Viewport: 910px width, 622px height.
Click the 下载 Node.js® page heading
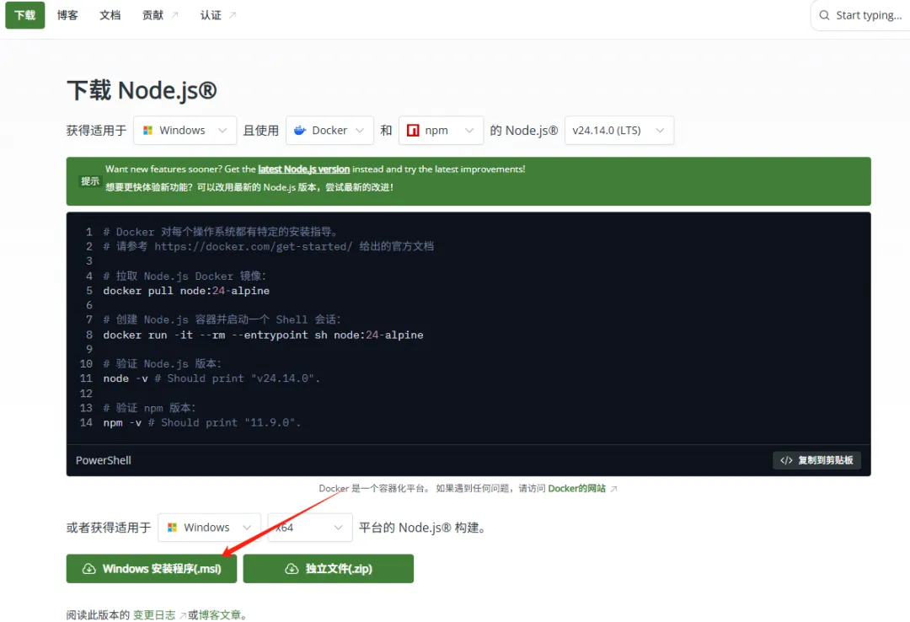142,90
